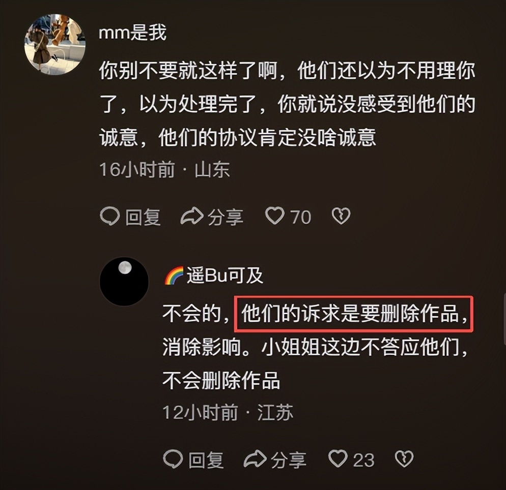Select the red-boxed text 他们的诉求是要删除作品

pos(350,314)
